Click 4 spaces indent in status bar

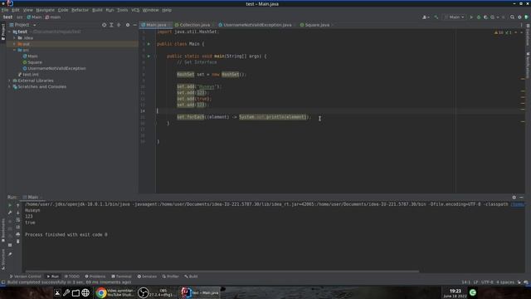pos(505,282)
